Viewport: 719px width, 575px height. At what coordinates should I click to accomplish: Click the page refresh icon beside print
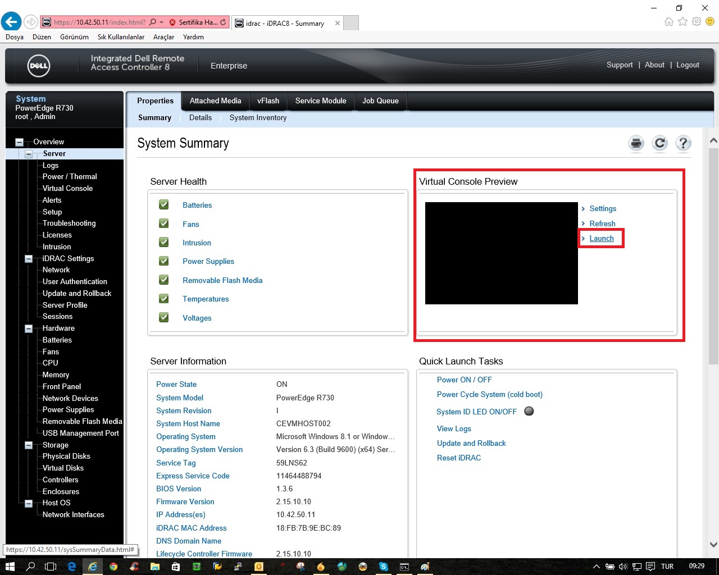pos(660,143)
